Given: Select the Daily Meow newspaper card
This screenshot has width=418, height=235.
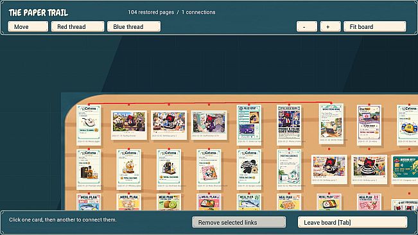Looking at the screenshot, I should (289, 125).
